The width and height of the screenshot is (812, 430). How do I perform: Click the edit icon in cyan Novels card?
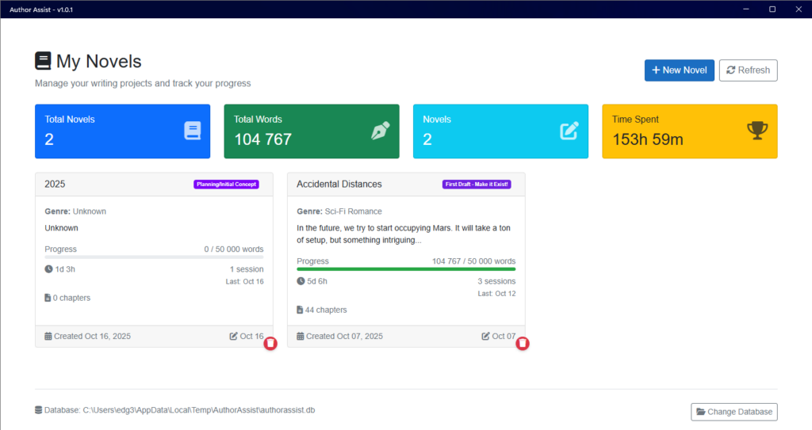(569, 131)
